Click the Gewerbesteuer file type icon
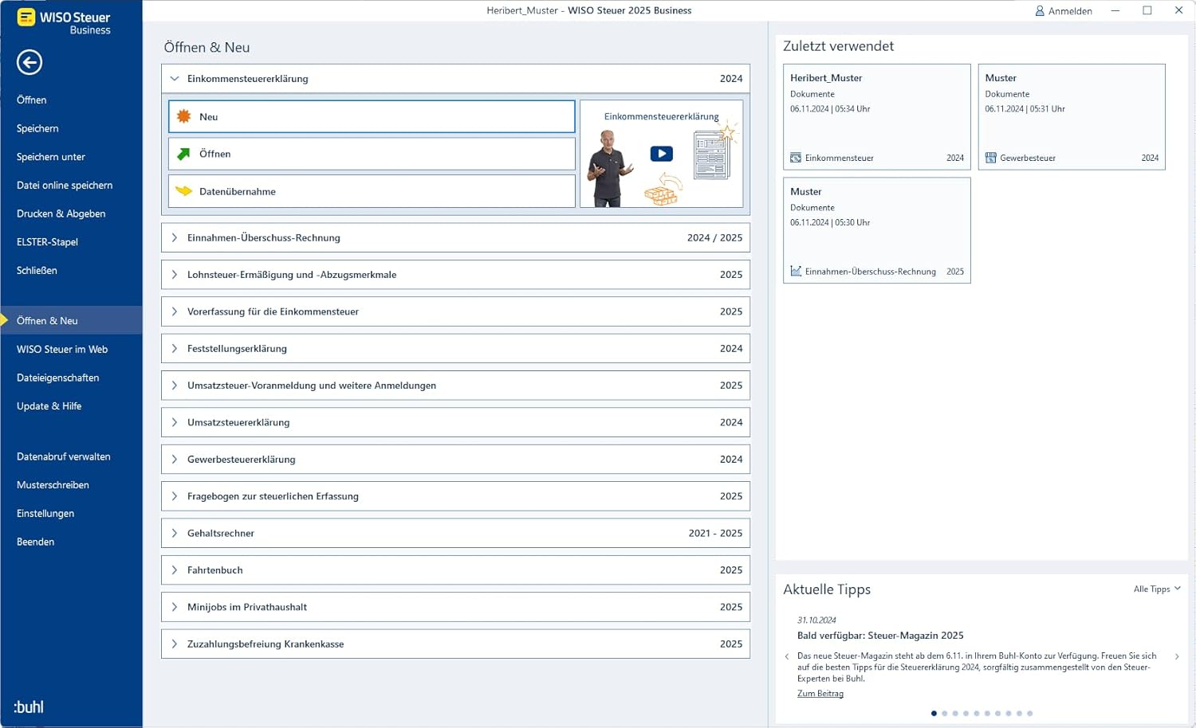This screenshot has width=1196, height=728. (990, 158)
